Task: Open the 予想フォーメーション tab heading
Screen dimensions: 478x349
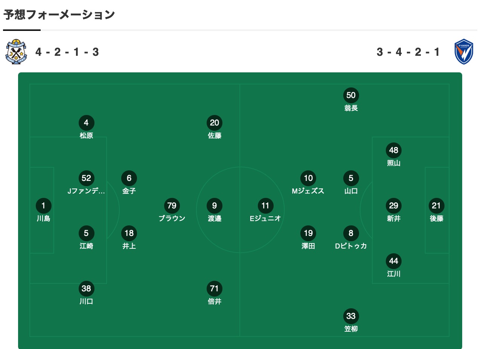Action: point(59,15)
